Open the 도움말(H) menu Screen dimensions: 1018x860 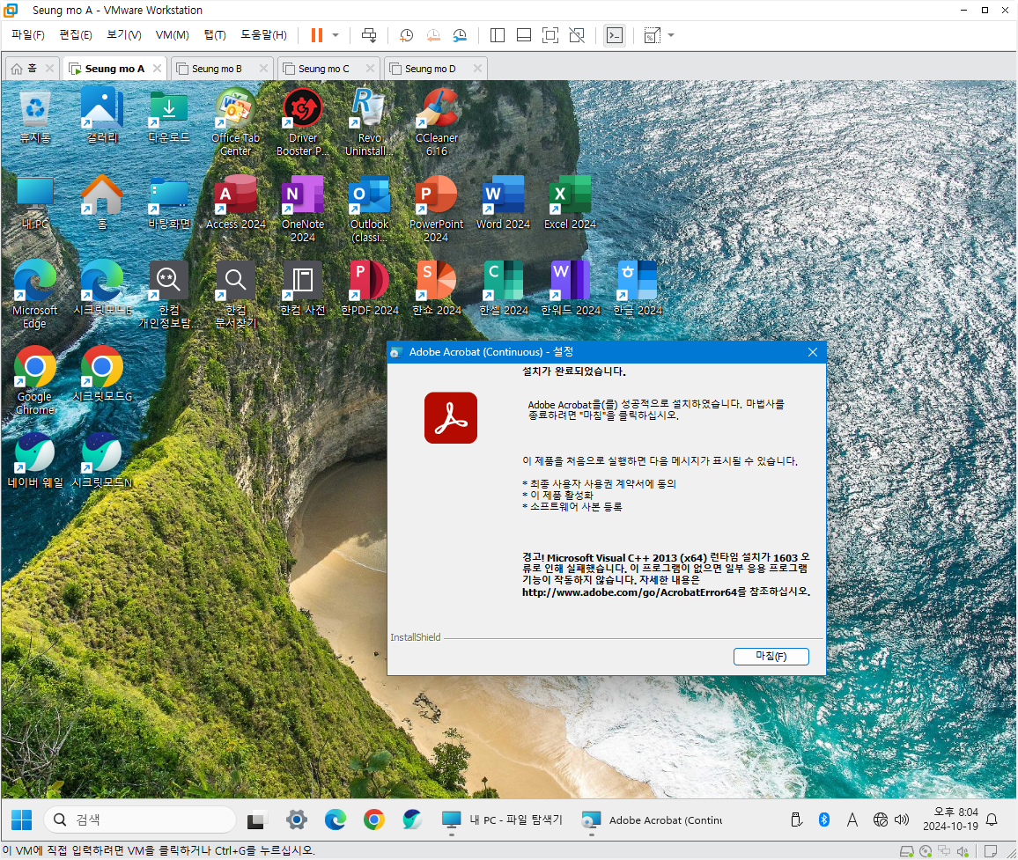pyautogui.click(x=263, y=35)
